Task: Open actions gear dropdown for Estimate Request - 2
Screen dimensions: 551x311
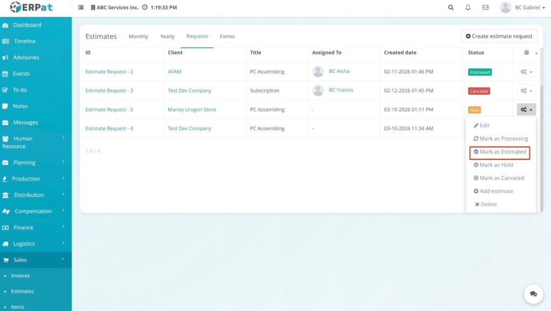Action: pyautogui.click(x=526, y=72)
